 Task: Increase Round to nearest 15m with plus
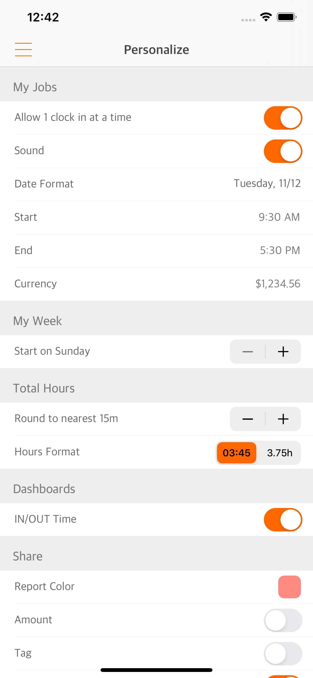pyautogui.click(x=283, y=419)
